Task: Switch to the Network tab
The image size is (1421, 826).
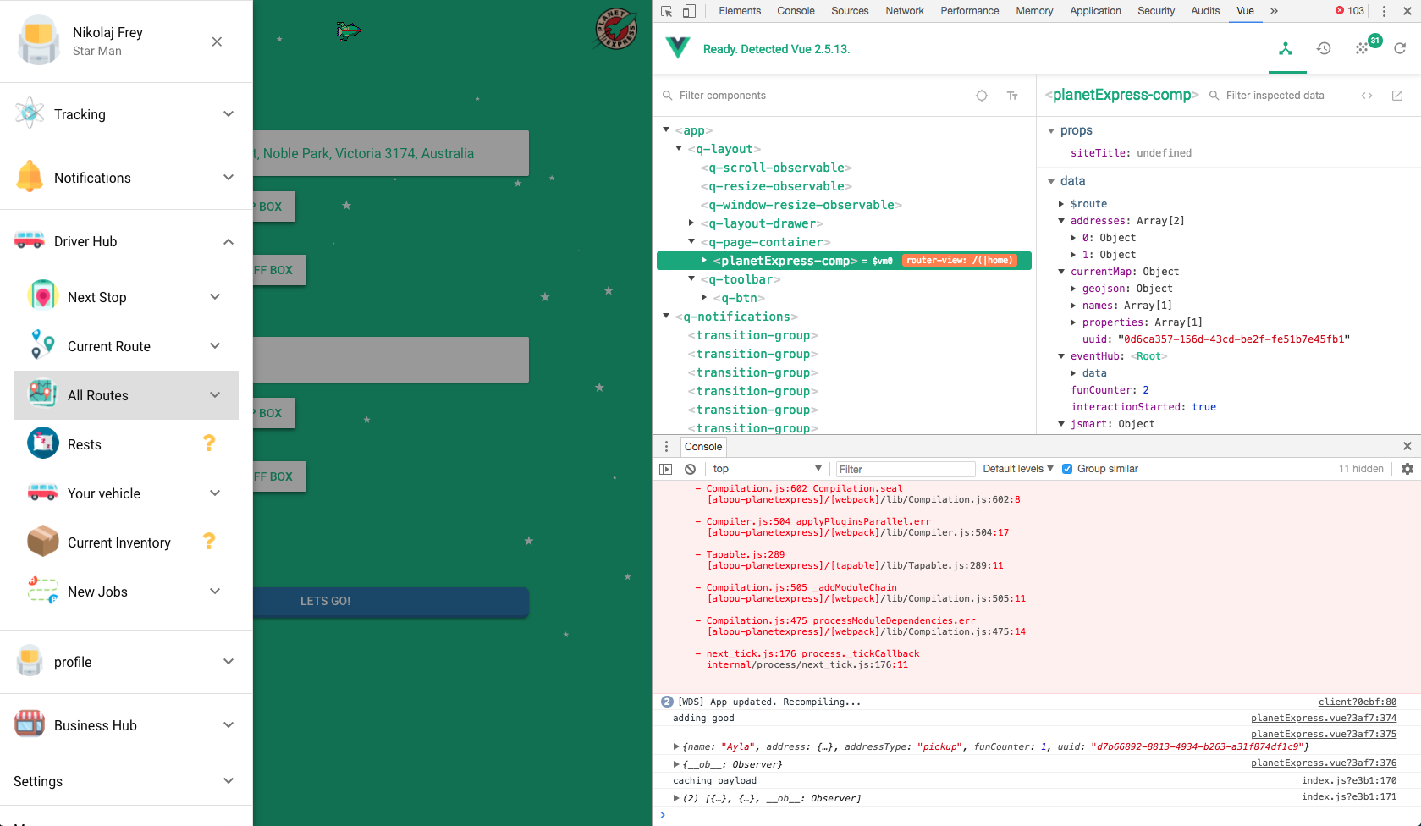Action: pos(904,11)
